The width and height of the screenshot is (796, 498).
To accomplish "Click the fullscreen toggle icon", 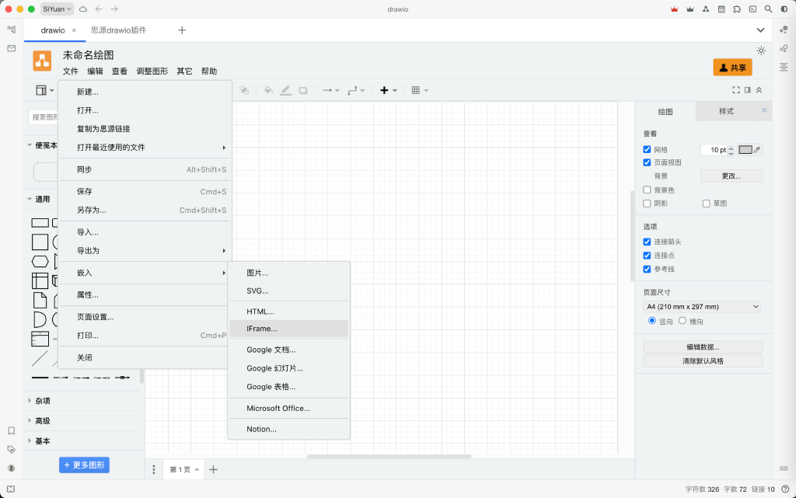I will pos(735,90).
